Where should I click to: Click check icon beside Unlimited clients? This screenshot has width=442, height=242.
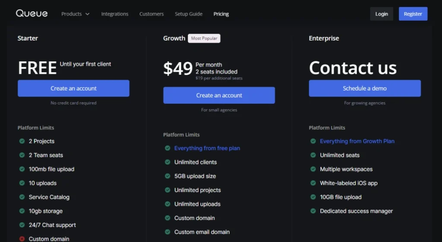coord(167,162)
